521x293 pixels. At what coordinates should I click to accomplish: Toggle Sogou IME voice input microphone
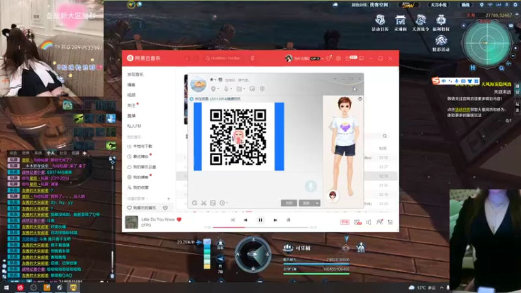[x=457, y=81]
